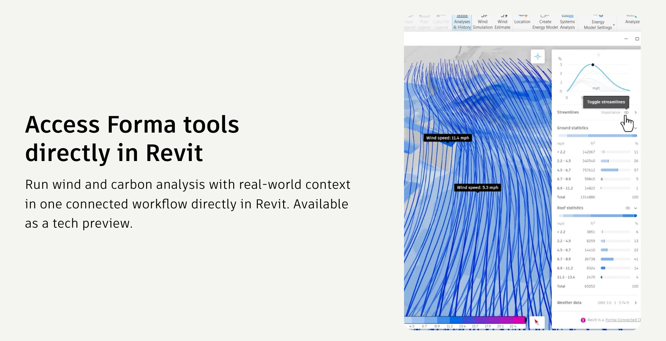Select the Duct Legend ribbon tool

pyautogui.click(x=409, y=23)
